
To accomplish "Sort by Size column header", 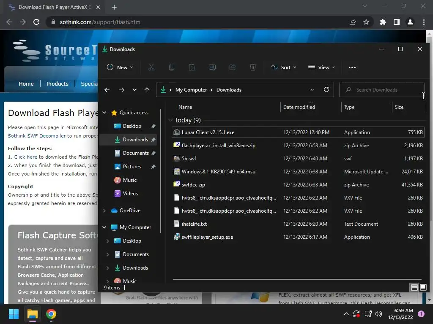I will [x=399, y=107].
